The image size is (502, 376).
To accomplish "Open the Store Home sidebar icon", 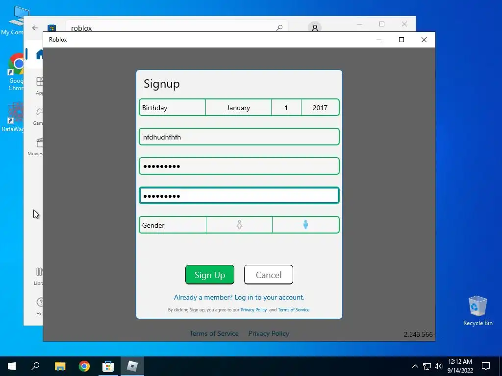I will 39,54.
